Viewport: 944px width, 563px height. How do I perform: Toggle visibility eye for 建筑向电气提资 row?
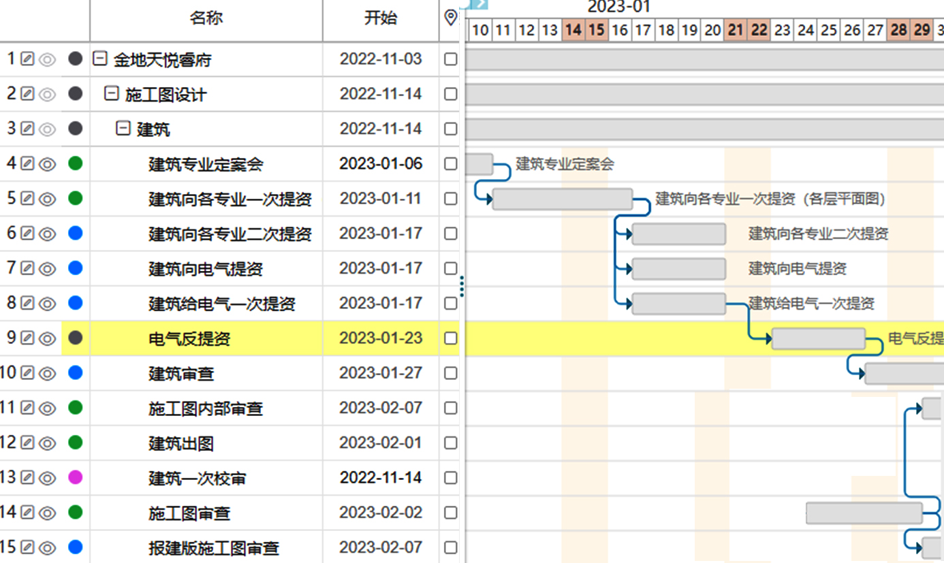pos(46,269)
